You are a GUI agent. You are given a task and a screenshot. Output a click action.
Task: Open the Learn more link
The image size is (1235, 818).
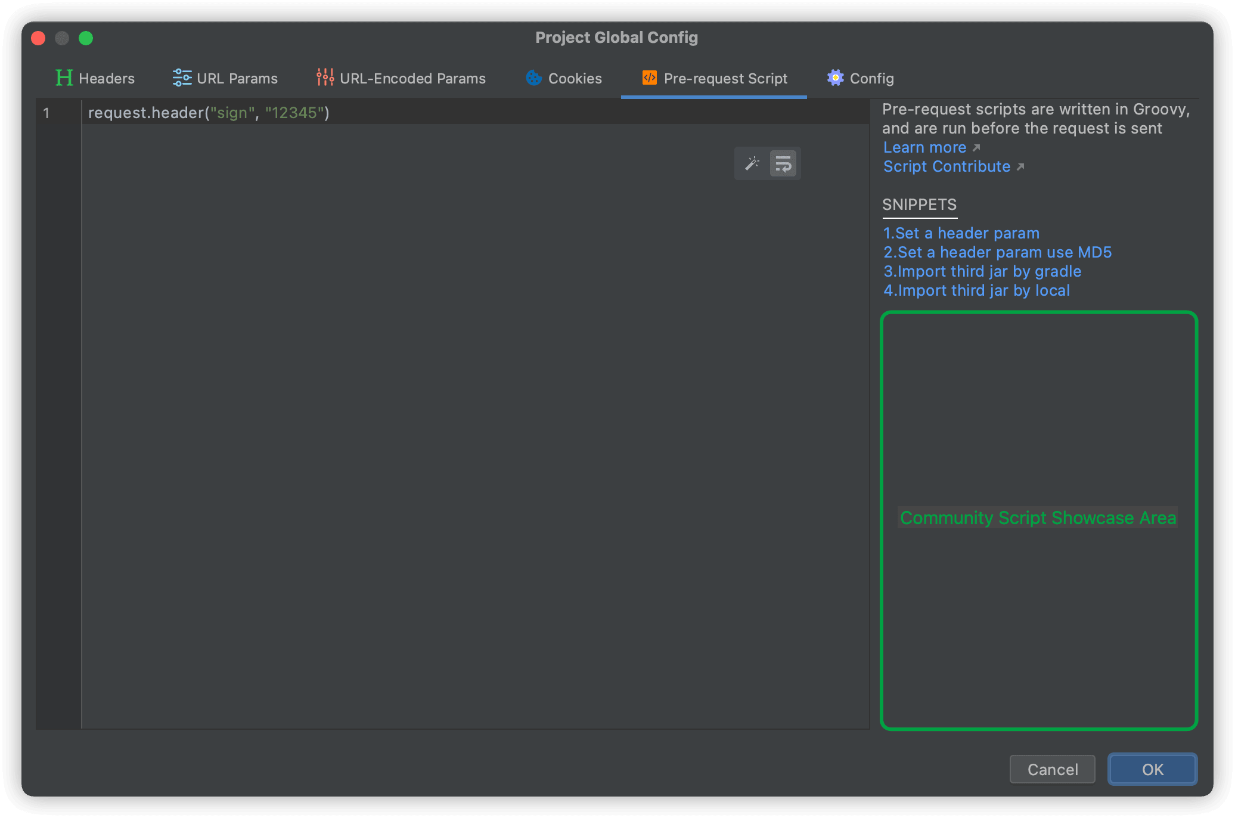pos(924,148)
